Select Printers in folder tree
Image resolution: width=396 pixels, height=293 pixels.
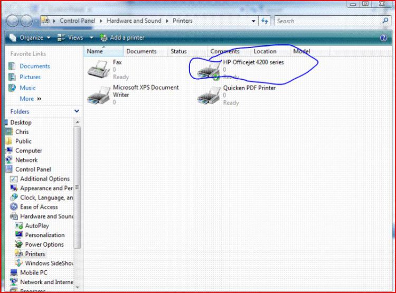(x=35, y=254)
